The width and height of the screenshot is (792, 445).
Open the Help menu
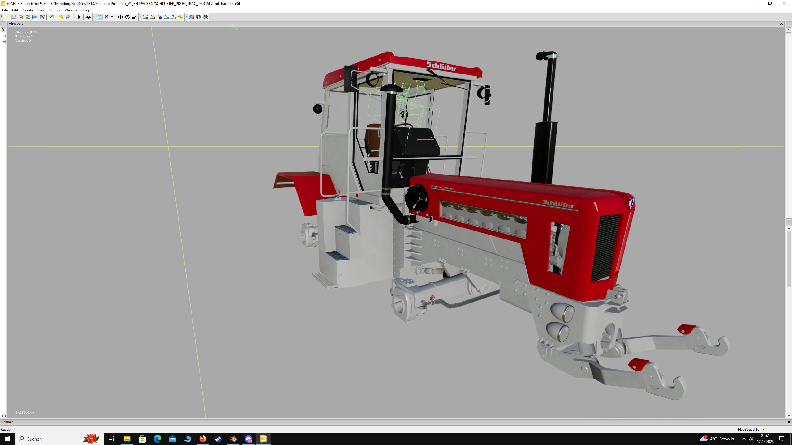click(86, 10)
